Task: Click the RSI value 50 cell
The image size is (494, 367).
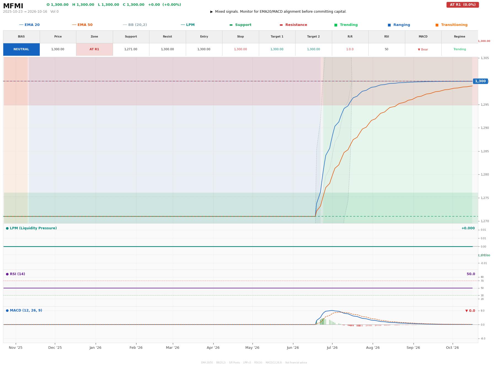Action: [386, 49]
